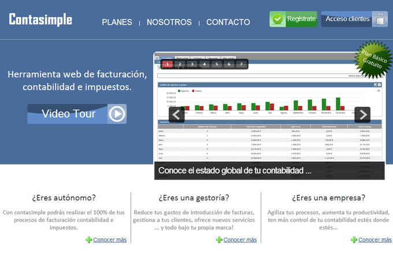The image size is (393, 254).
Task: Jump to slide 7 in the slideshow
Action: 241,64
